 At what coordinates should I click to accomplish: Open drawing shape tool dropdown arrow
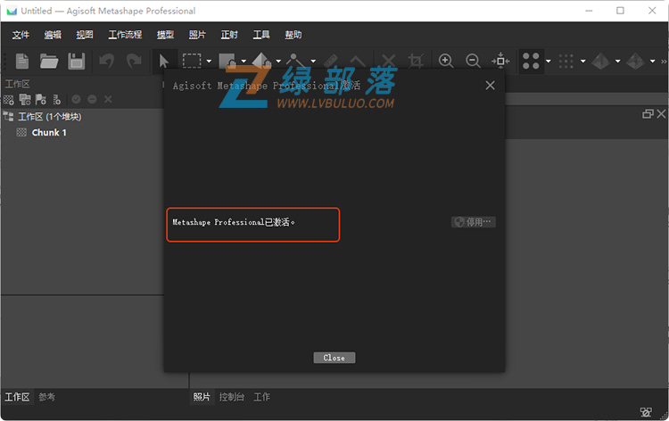coord(313,61)
